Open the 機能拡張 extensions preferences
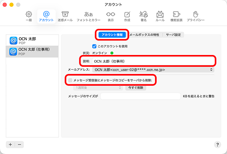This screenshot has width=227, height=154. pyautogui.click(x=178, y=16)
